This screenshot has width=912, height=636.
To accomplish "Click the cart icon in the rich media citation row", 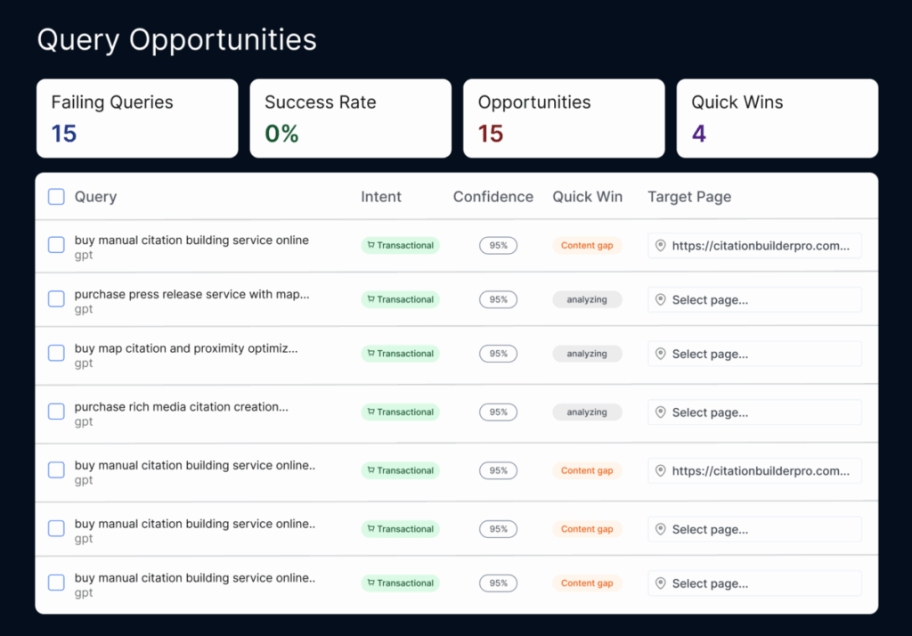I will coord(370,412).
